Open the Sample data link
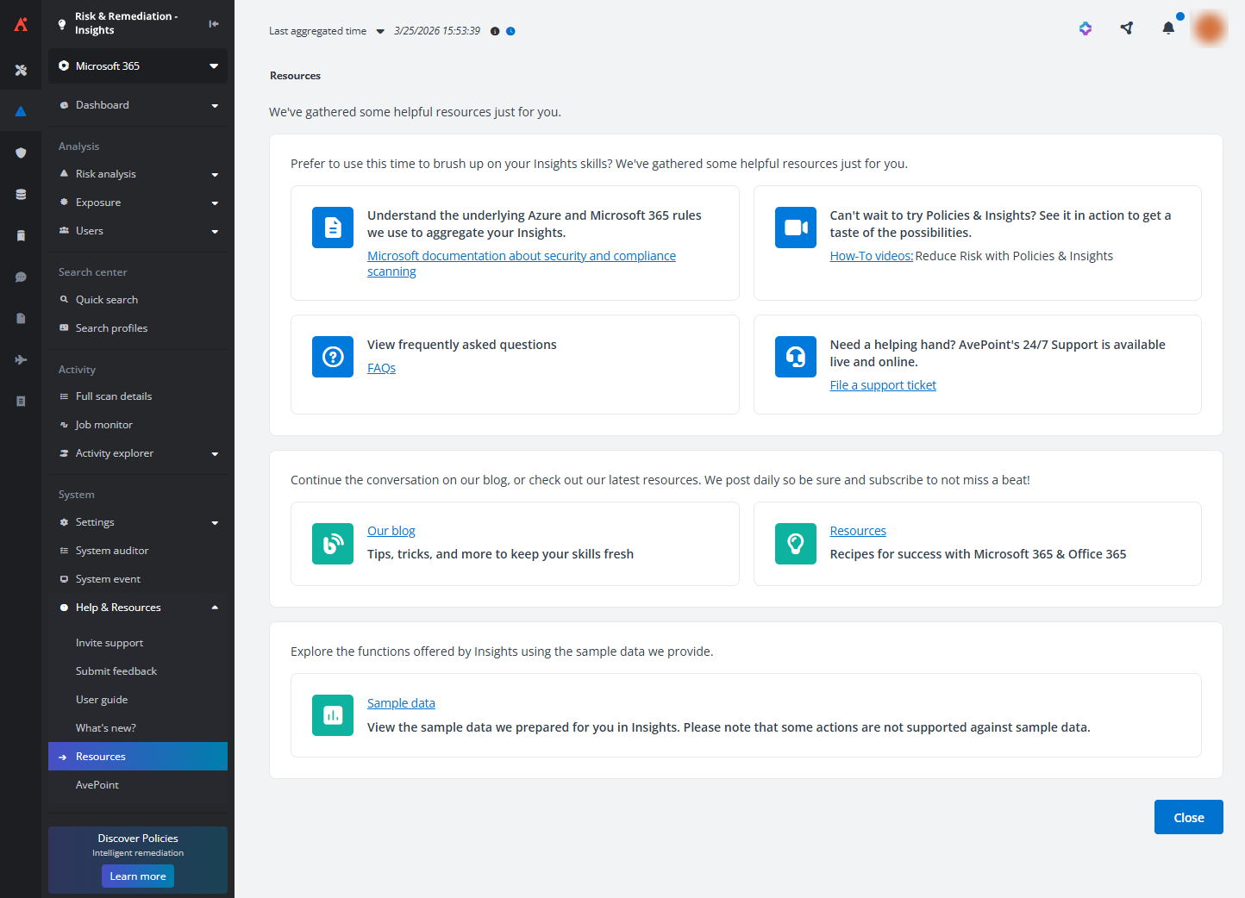 tap(401, 703)
